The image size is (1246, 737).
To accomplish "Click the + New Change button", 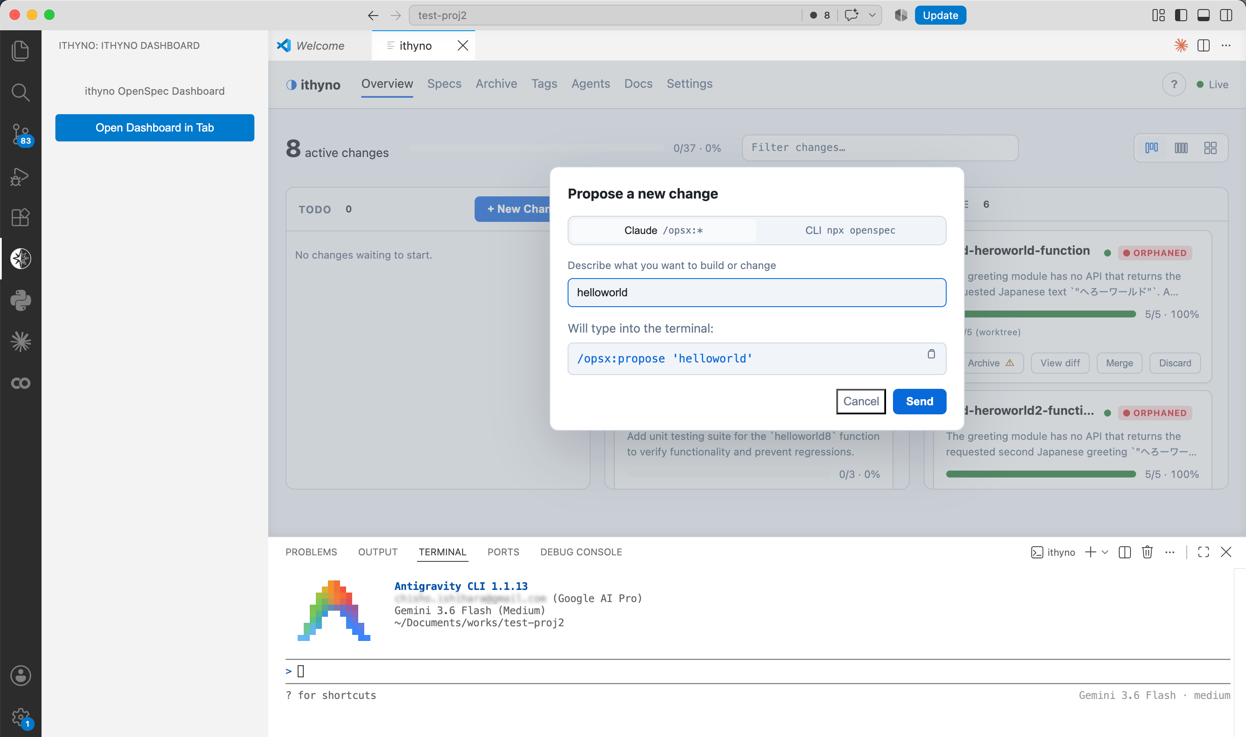I will tap(513, 209).
